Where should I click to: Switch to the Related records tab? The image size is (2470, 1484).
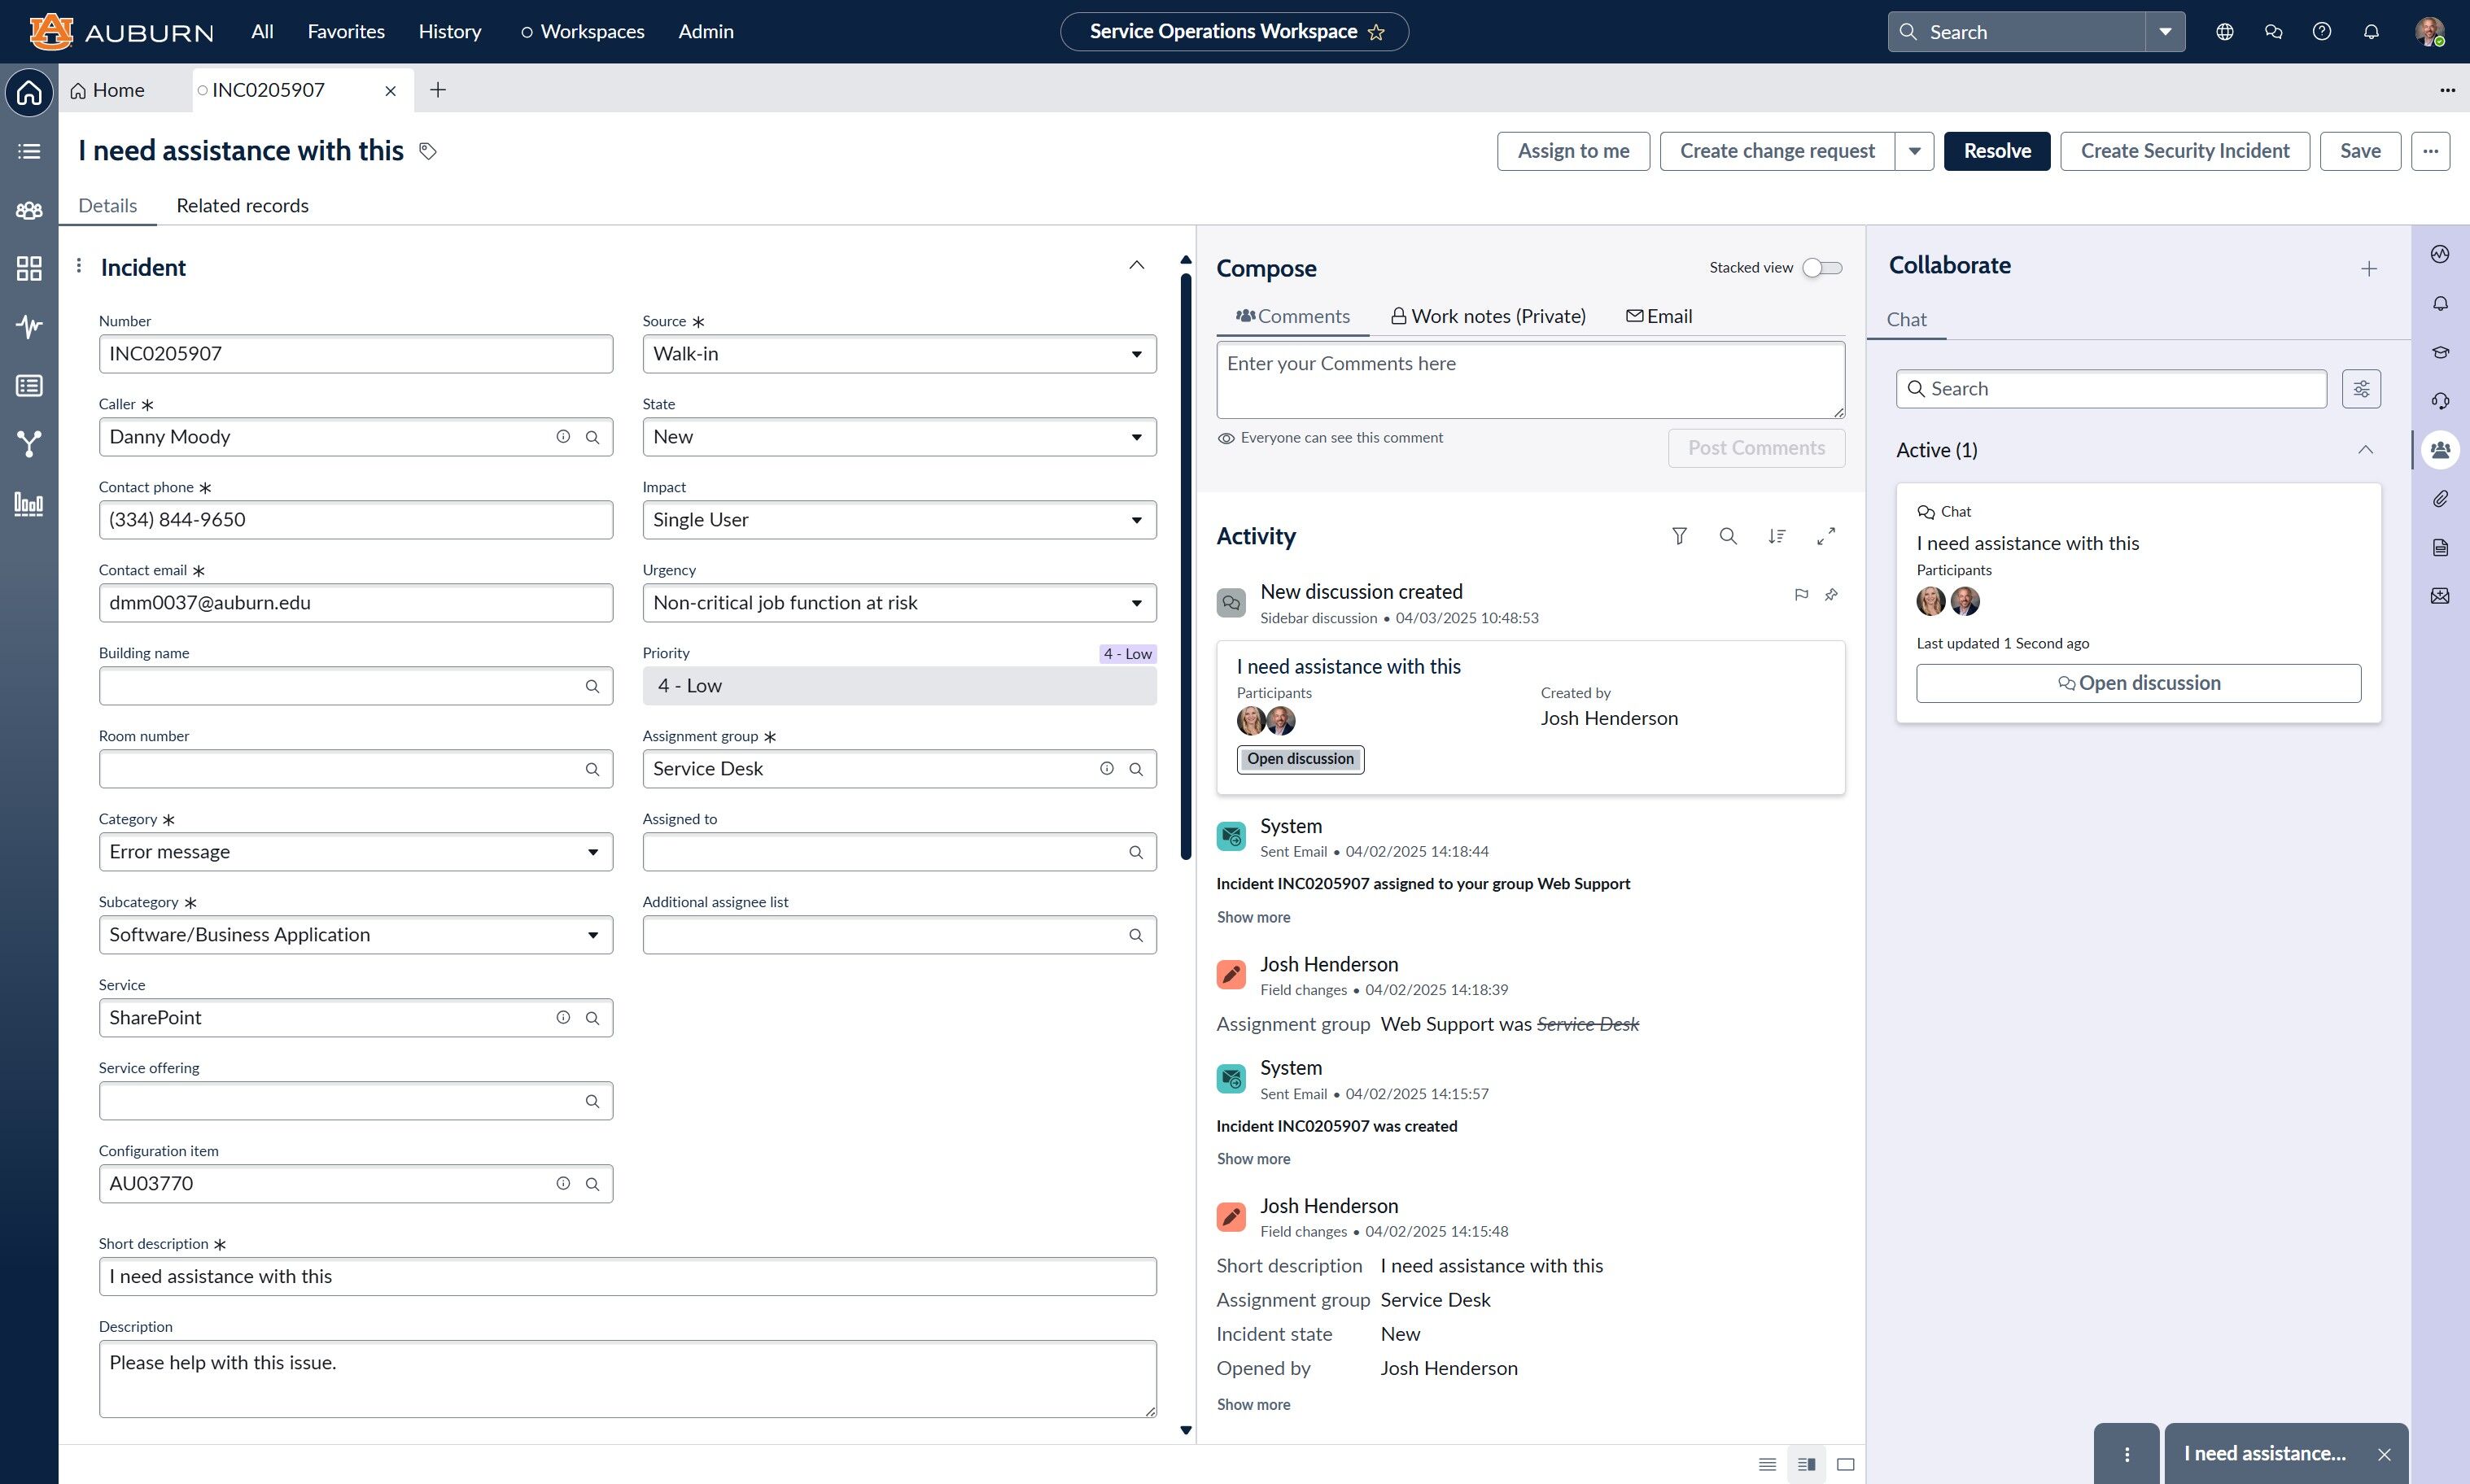242,206
